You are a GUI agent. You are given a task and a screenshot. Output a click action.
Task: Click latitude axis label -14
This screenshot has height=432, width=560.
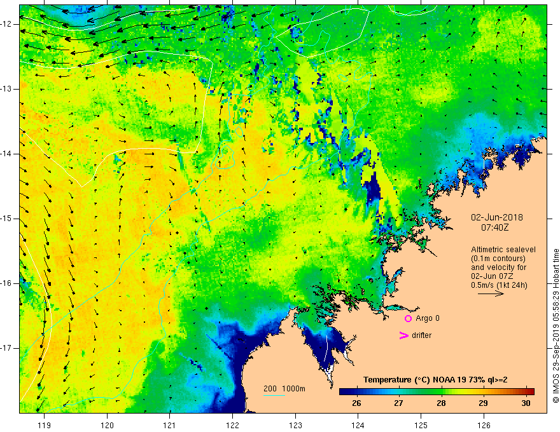(x=7, y=154)
